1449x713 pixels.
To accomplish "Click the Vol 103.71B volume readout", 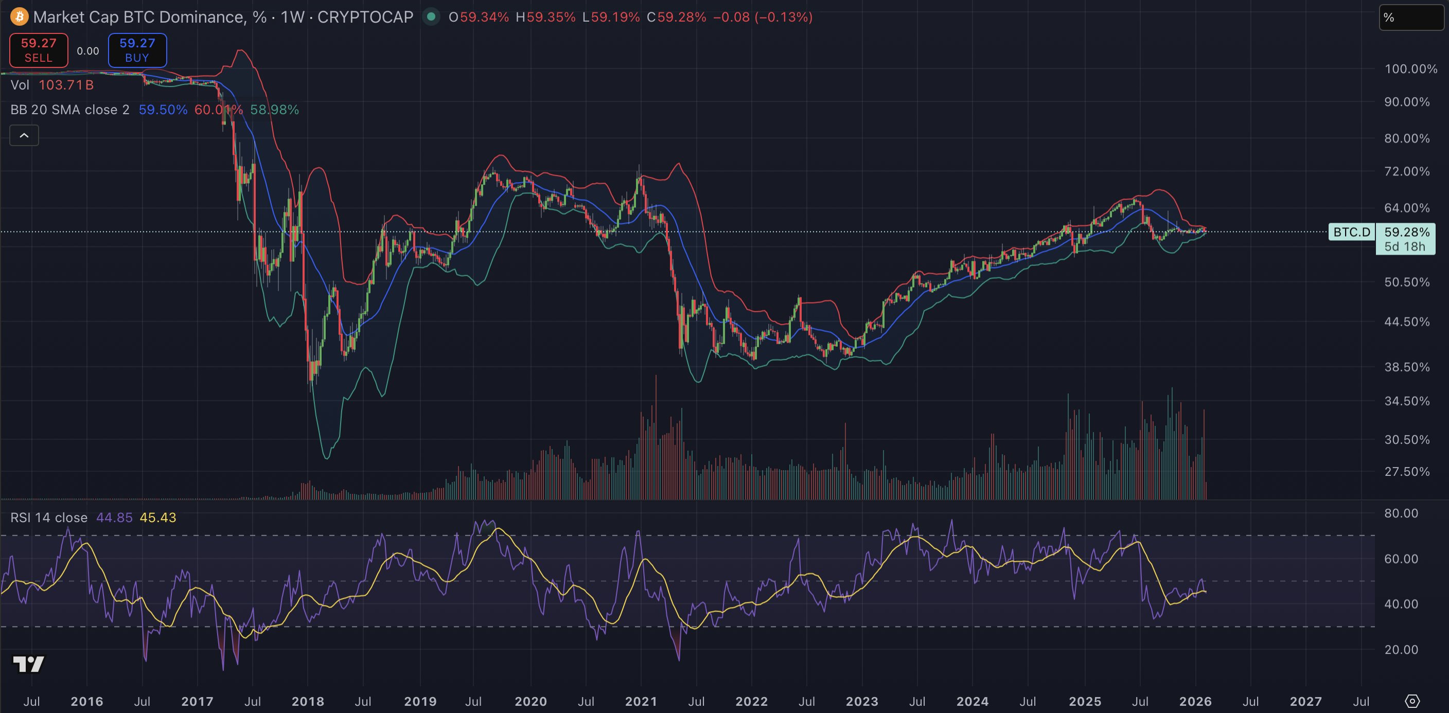I will 52,85.
